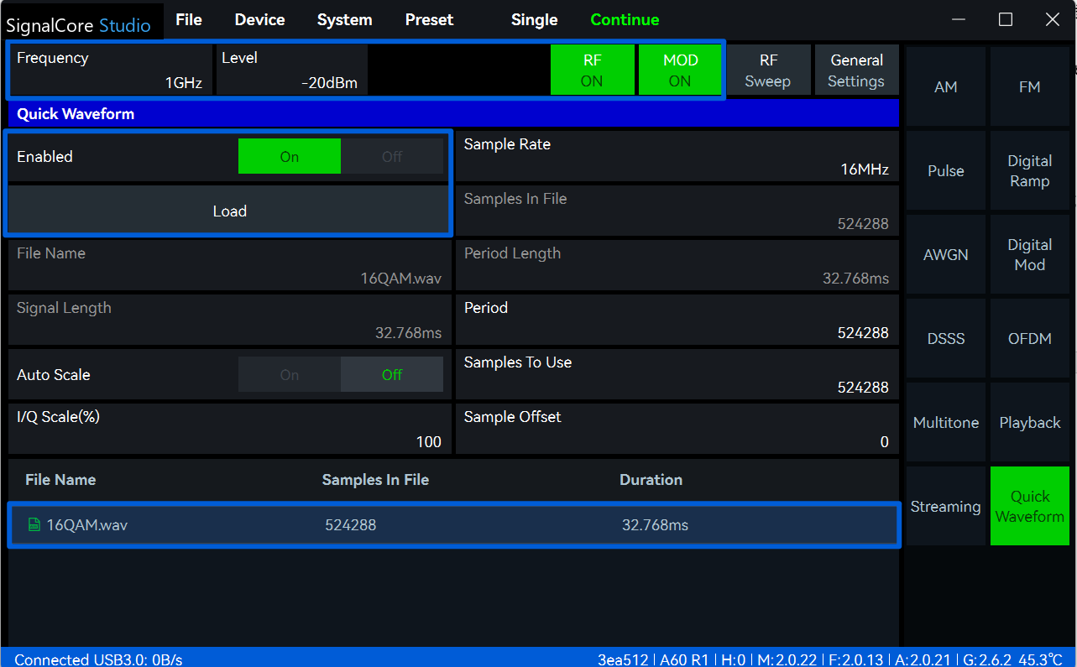Click the Period Length 32.768ms readout
Viewport: 1077px width, 667px height.
[677, 266]
